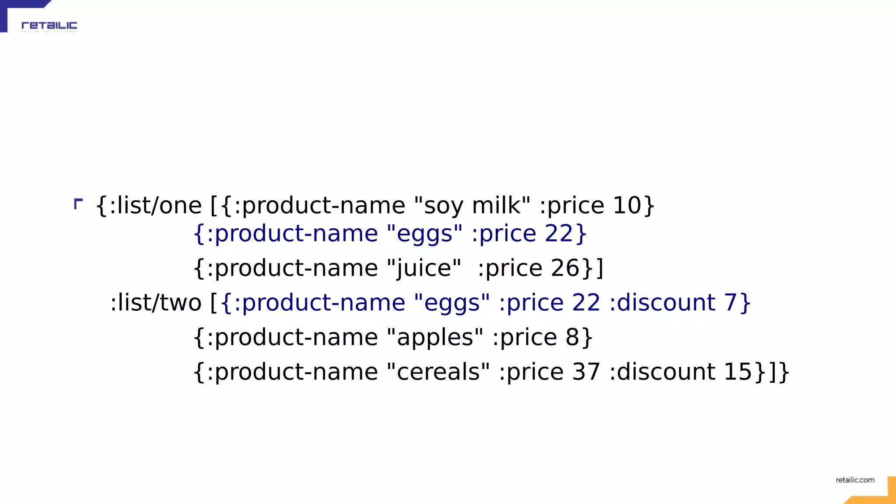
Task: Click the :discount 15 text
Action: point(680,372)
